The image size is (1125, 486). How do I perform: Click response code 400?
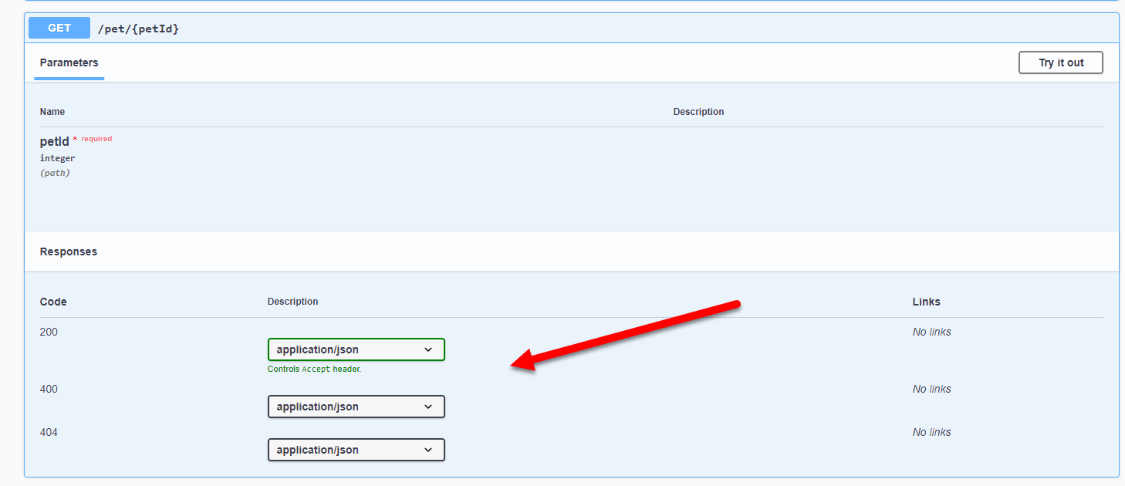(x=49, y=389)
